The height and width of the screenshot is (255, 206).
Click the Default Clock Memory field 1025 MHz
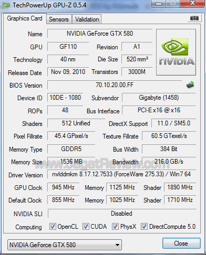click(x=122, y=200)
